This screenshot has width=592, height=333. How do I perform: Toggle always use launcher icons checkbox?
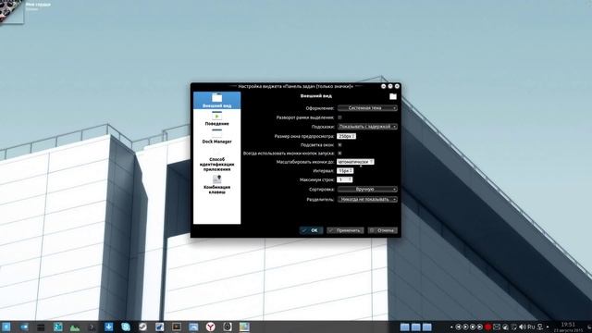339,153
